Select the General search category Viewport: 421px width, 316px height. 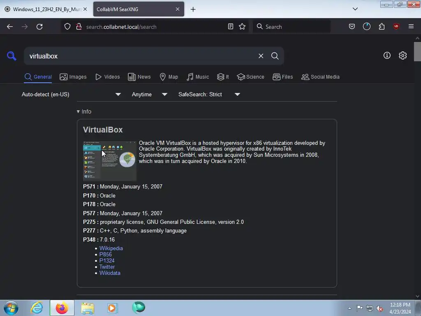(x=38, y=77)
